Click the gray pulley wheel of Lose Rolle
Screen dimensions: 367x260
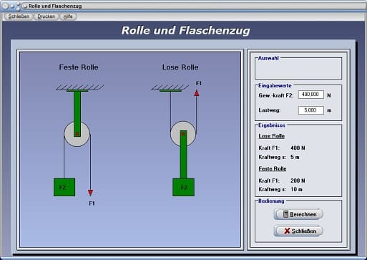click(183, 134)
